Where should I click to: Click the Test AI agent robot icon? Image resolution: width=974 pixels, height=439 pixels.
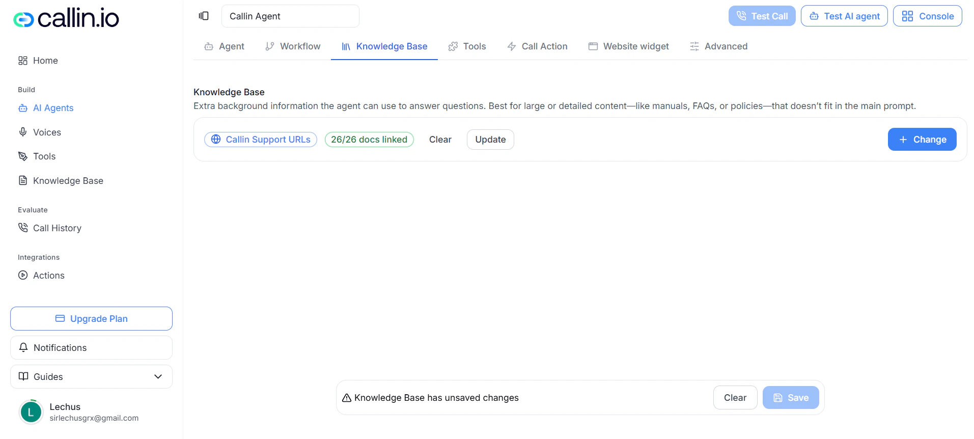click(814, 16)
